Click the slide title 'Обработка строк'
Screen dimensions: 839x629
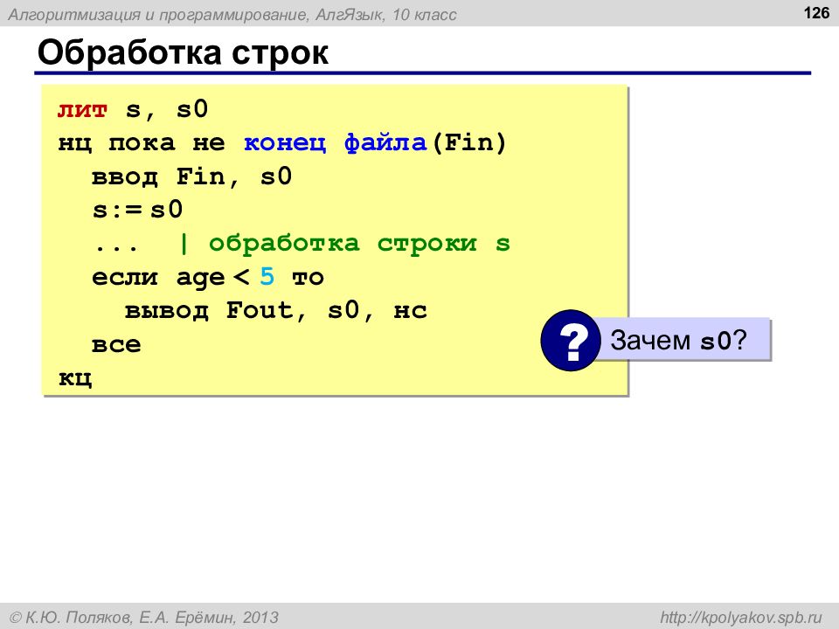pyautogui.click(x=183, y=52)
